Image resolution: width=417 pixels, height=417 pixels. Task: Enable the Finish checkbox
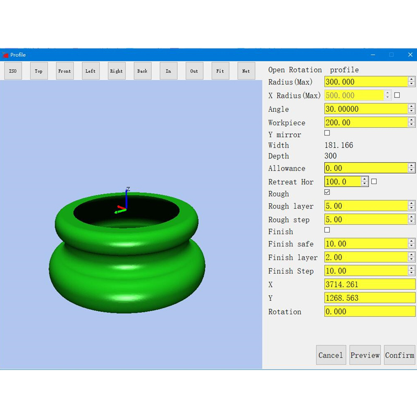(x=327, y=230)
